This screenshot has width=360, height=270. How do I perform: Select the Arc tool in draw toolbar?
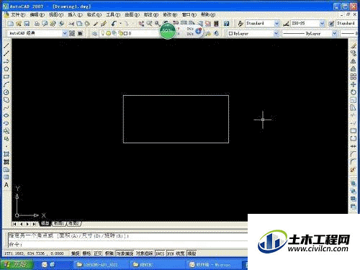(6, 84)
